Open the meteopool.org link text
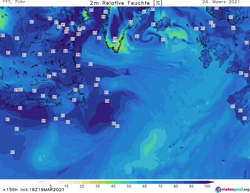This screenshot has width=250, height=193. click(235, 190)
